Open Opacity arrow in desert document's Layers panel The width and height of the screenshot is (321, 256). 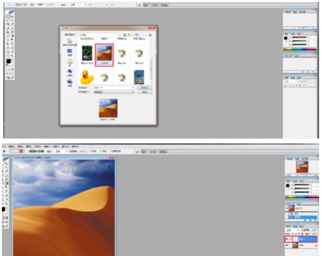pyautogui.click(x=318, y=230)
